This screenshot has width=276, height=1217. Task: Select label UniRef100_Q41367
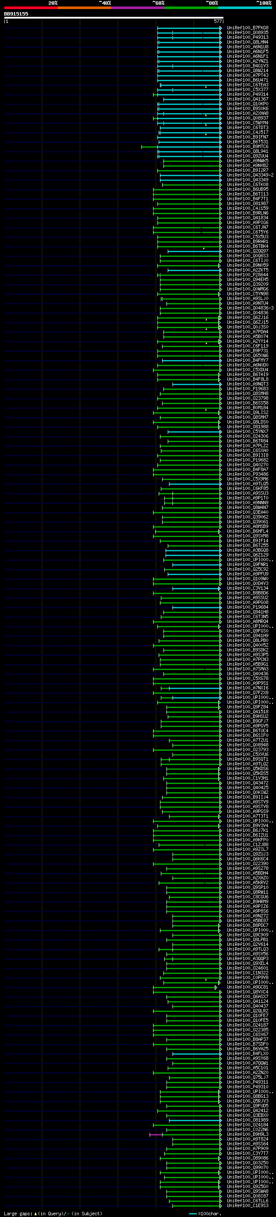[248, 99]
